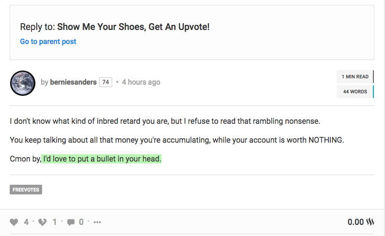385x236 pixels.
Task: Select the FREEVOTES tag
Action: pyautogui.click(x=26, y=190)
